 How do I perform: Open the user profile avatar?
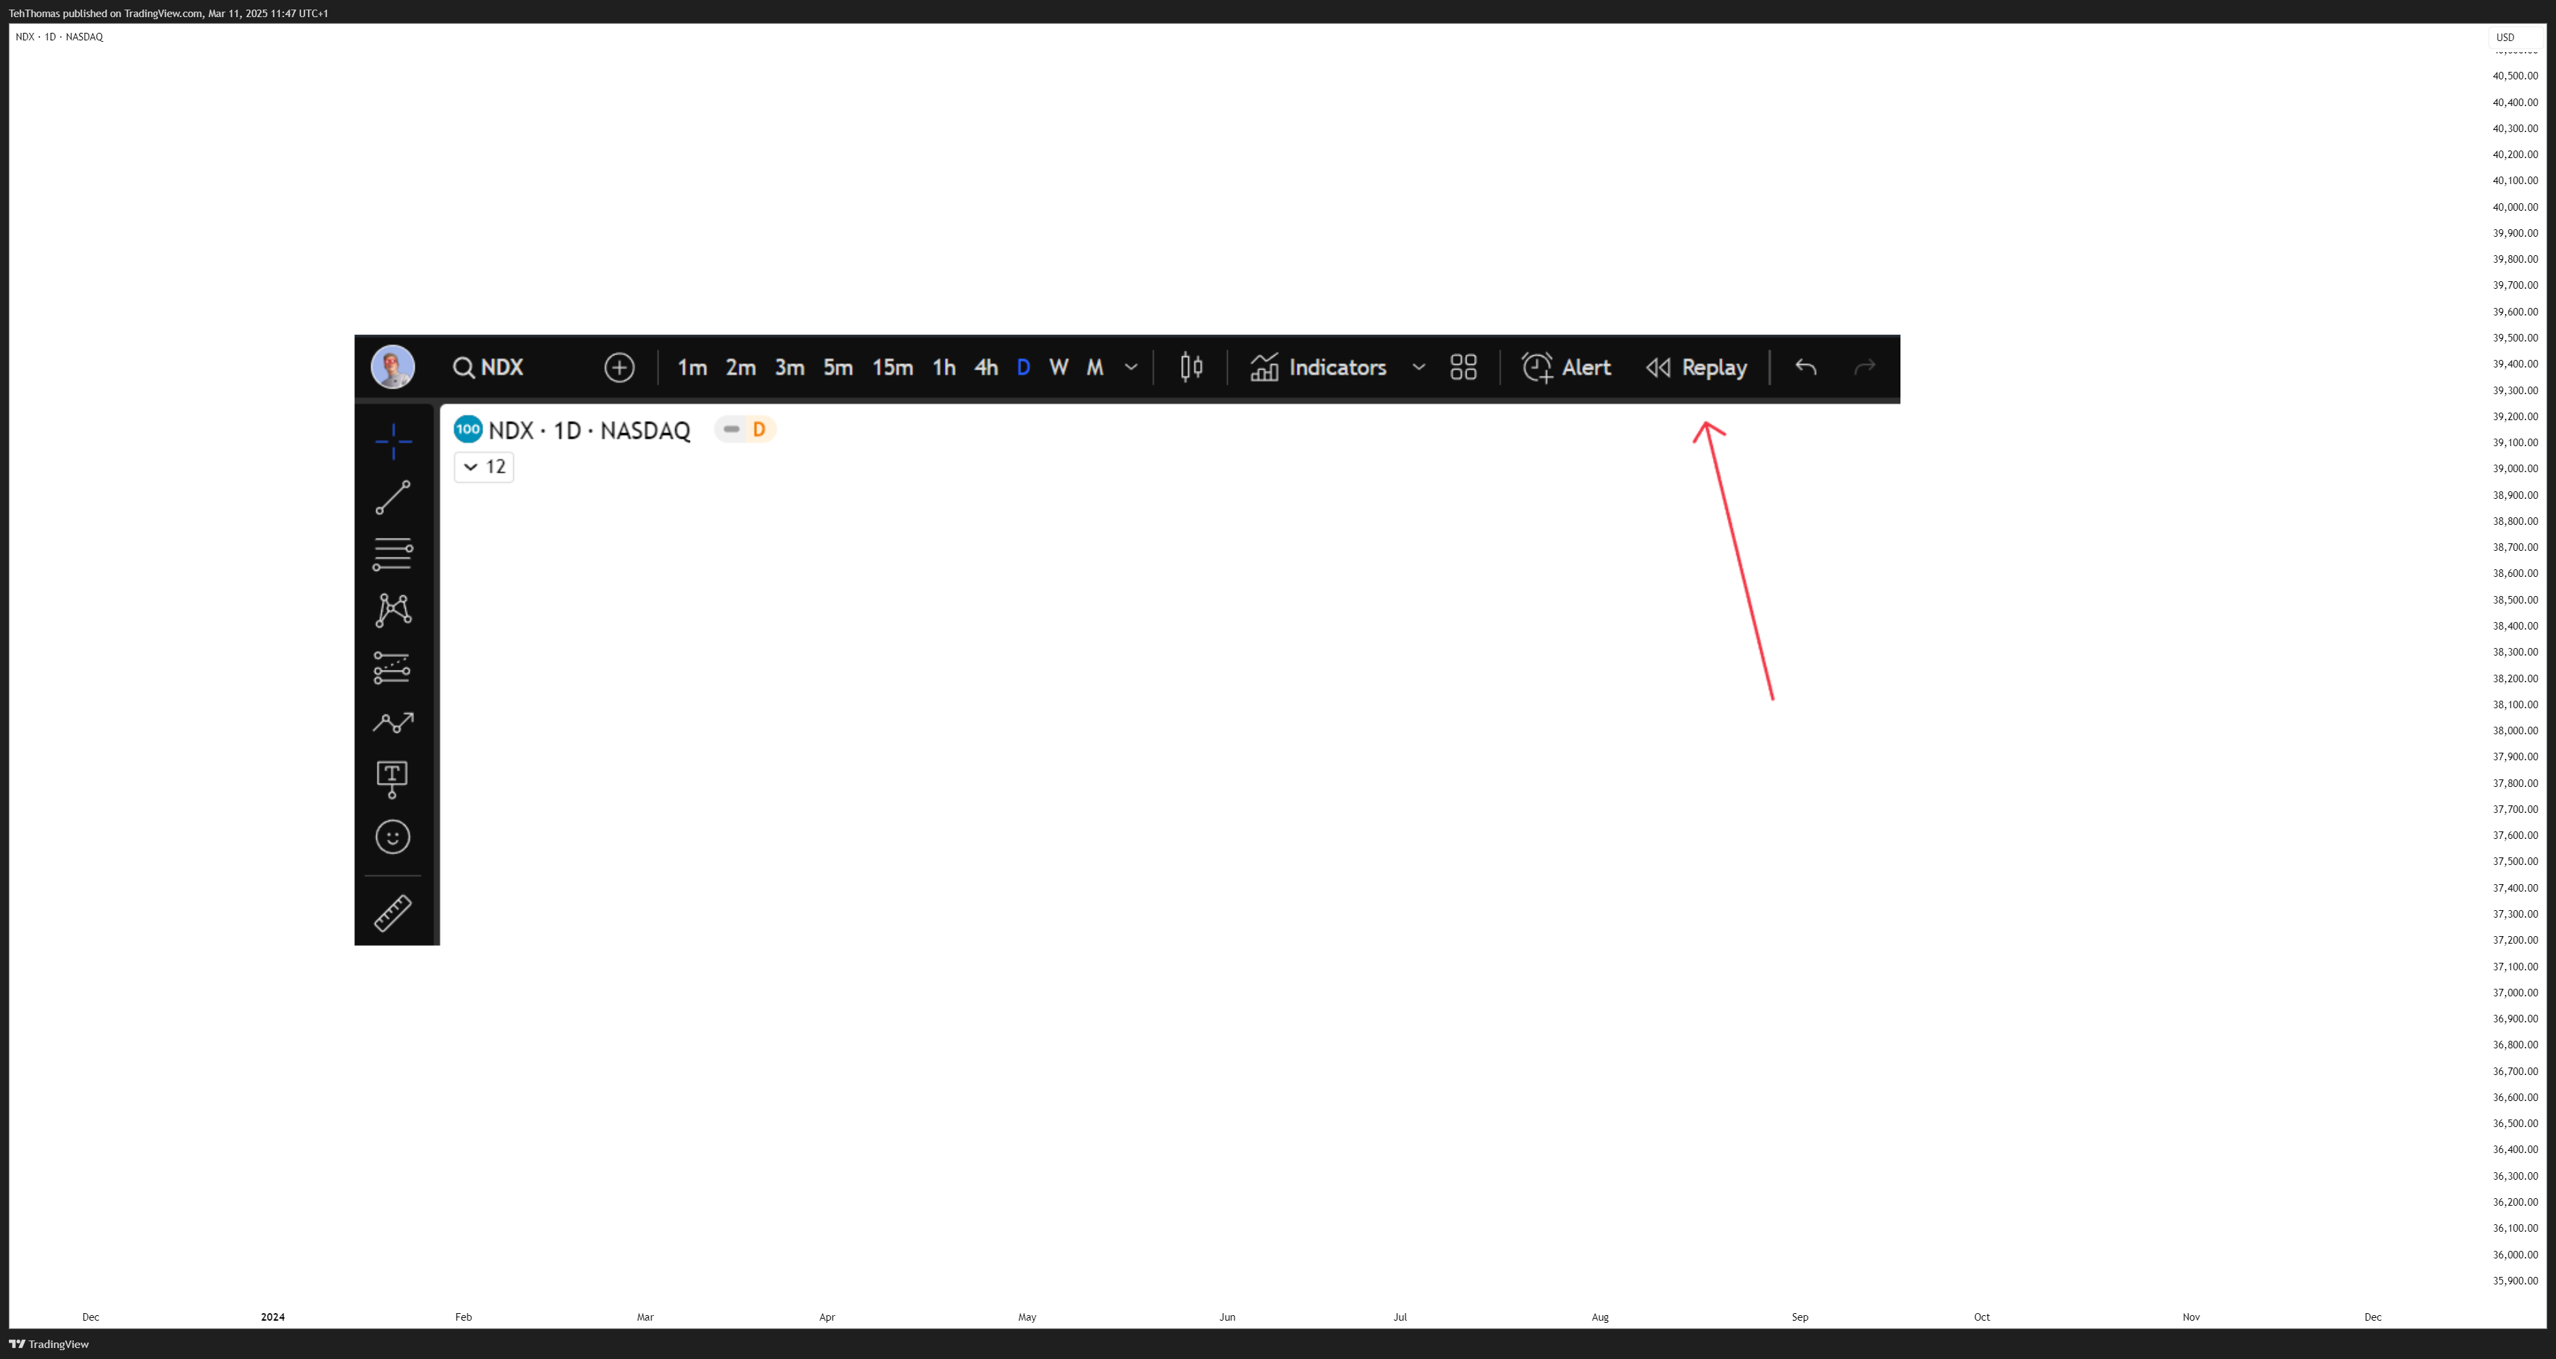pyautogui.click(x=393, y=367)
